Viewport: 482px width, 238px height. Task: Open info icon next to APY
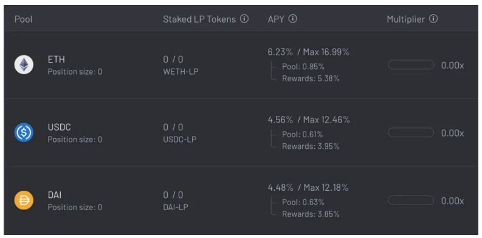tap(293, 19)
